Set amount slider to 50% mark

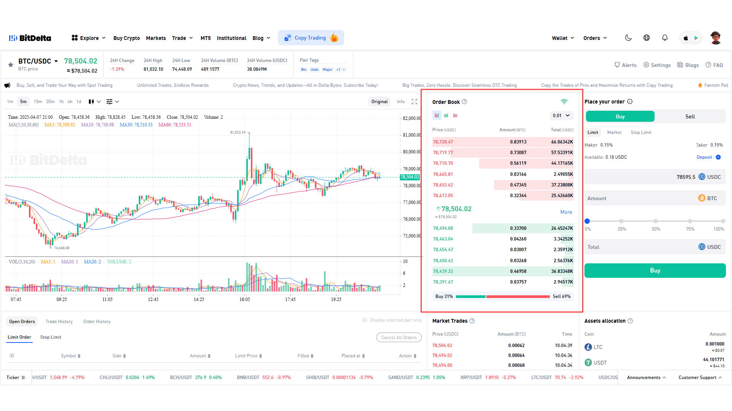coord(656,221)
